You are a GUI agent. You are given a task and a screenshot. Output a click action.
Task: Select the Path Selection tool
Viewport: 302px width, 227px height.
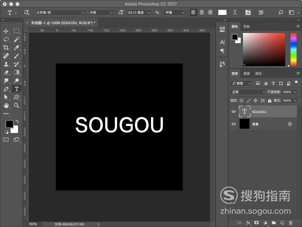[6, 97]
